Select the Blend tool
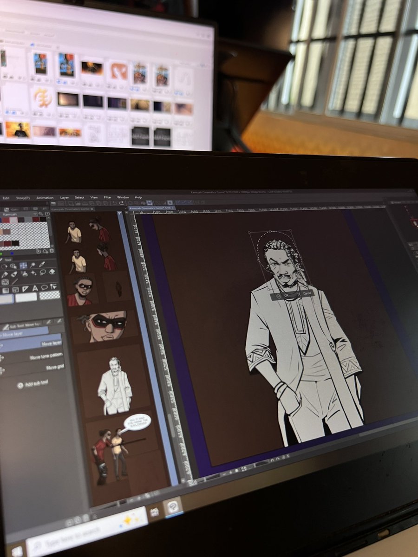Viewport: 418px width, 557px height. tap(43, 272)
